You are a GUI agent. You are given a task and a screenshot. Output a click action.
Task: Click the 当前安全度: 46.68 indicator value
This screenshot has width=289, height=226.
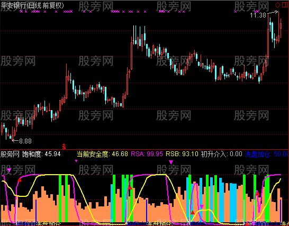click(102, 154)
